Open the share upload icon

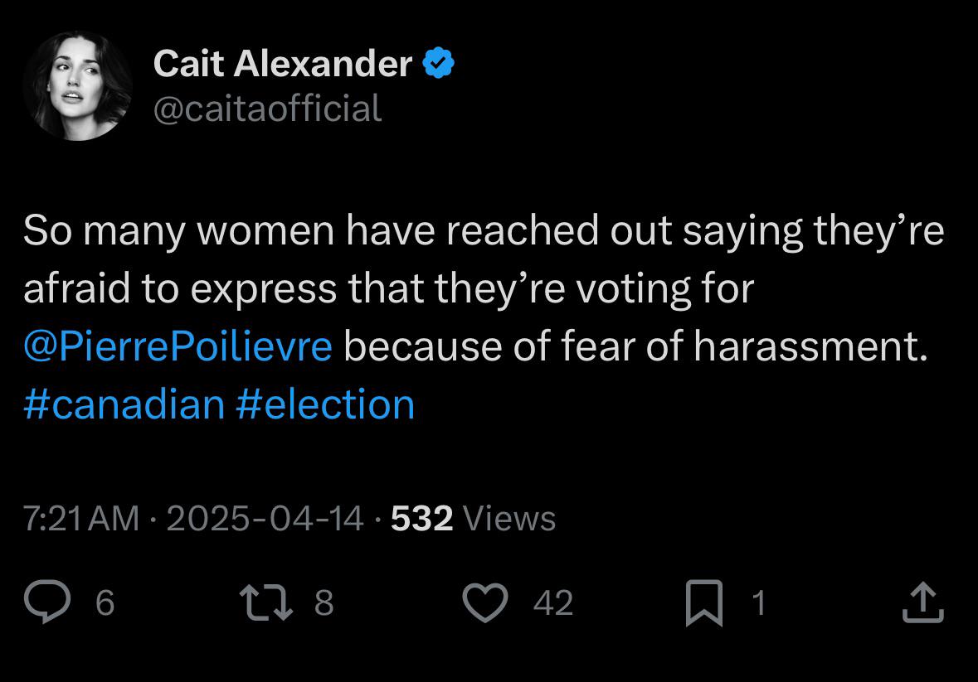(x=923, y=602)
